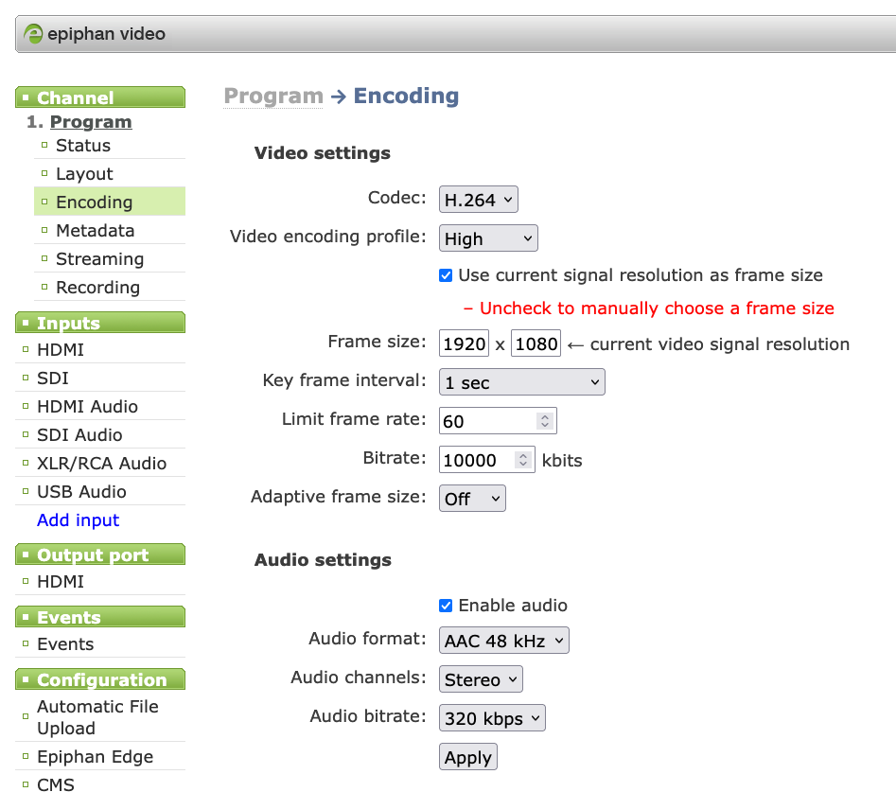Go to the Layout menu item
Screen dimensions: 896x792
click(84, 174)
